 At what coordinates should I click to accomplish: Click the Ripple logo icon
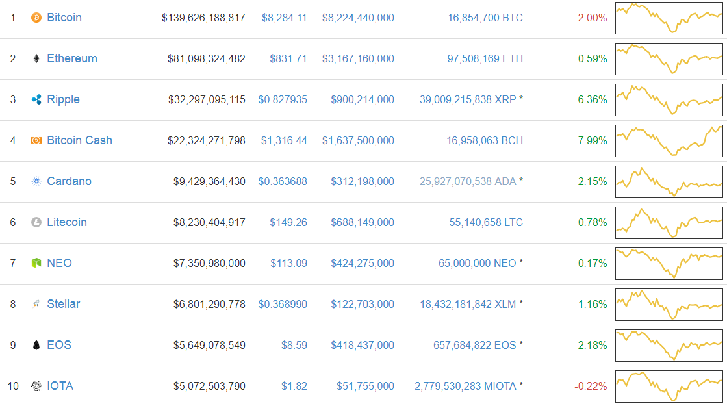pyautogui.click(x=36, y=100)
